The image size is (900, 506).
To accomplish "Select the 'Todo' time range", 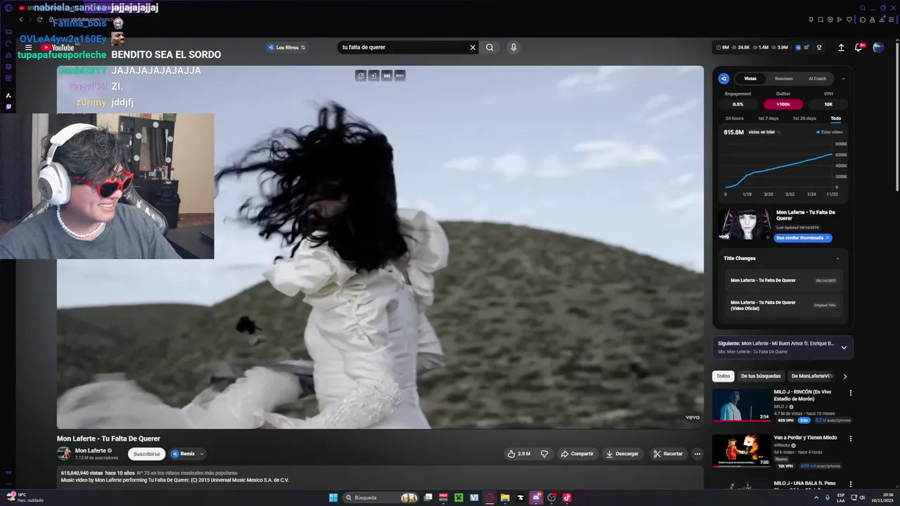I will 835,118.
